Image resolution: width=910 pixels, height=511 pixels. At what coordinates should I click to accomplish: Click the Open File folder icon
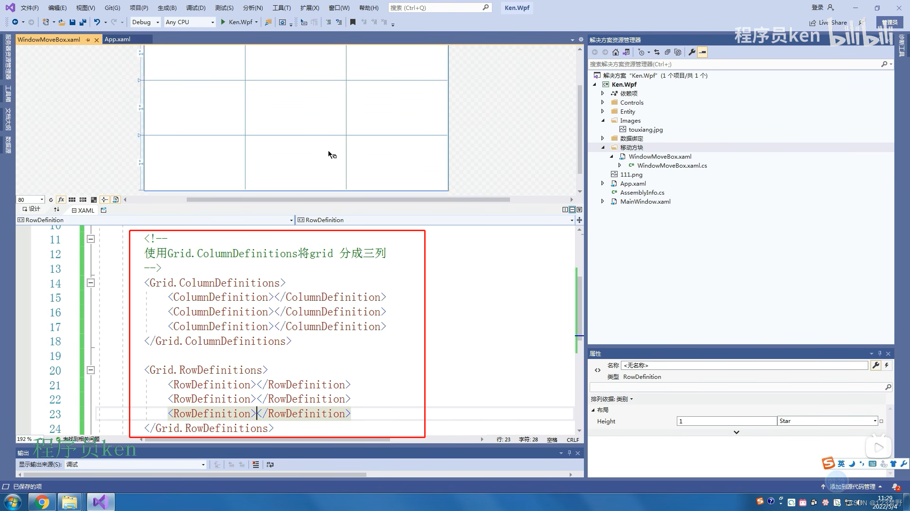pyautogui.click(x=62, y=22)
